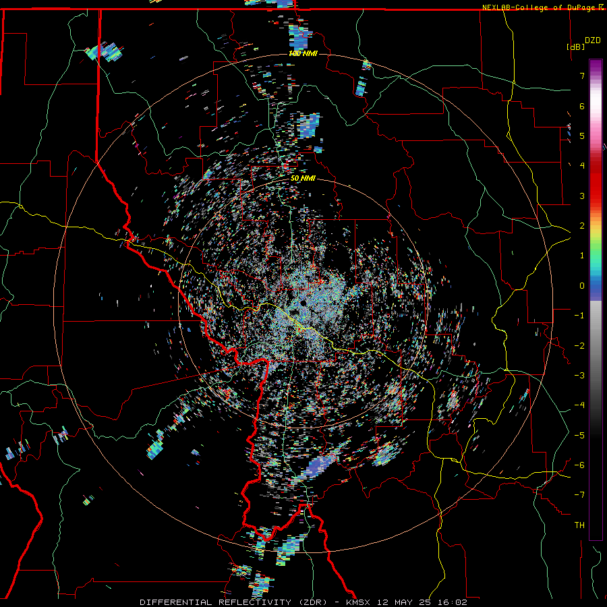
Task: Click the 5 value on color scale
Action: click(582, 136)
